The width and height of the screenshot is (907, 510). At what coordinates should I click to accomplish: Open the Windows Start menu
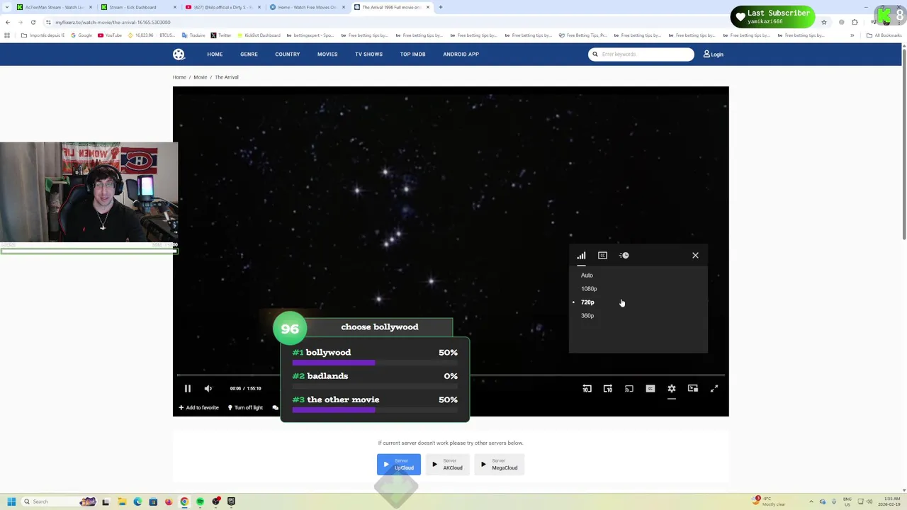11,501
